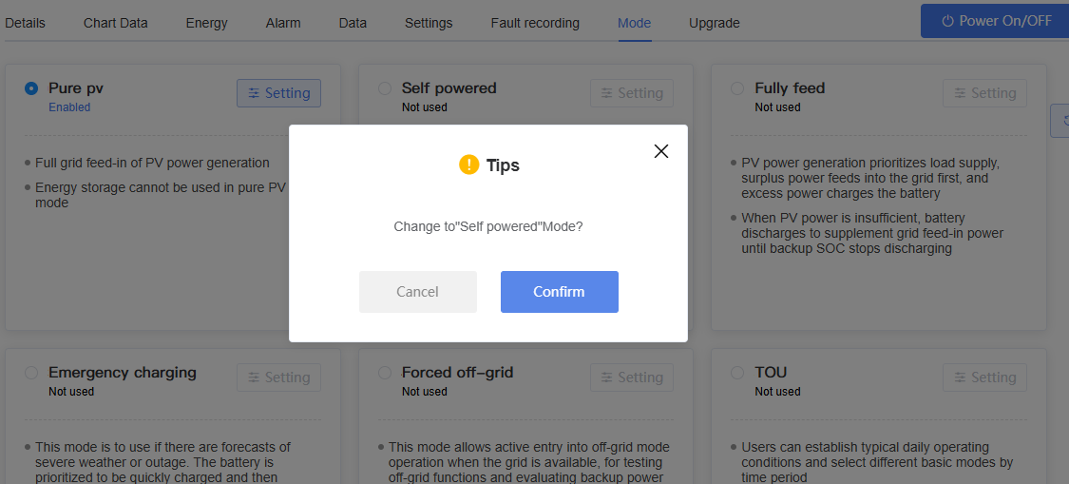Click sliders icon in Fully feed Setting
1069x484 pixels.
[960, 93]
